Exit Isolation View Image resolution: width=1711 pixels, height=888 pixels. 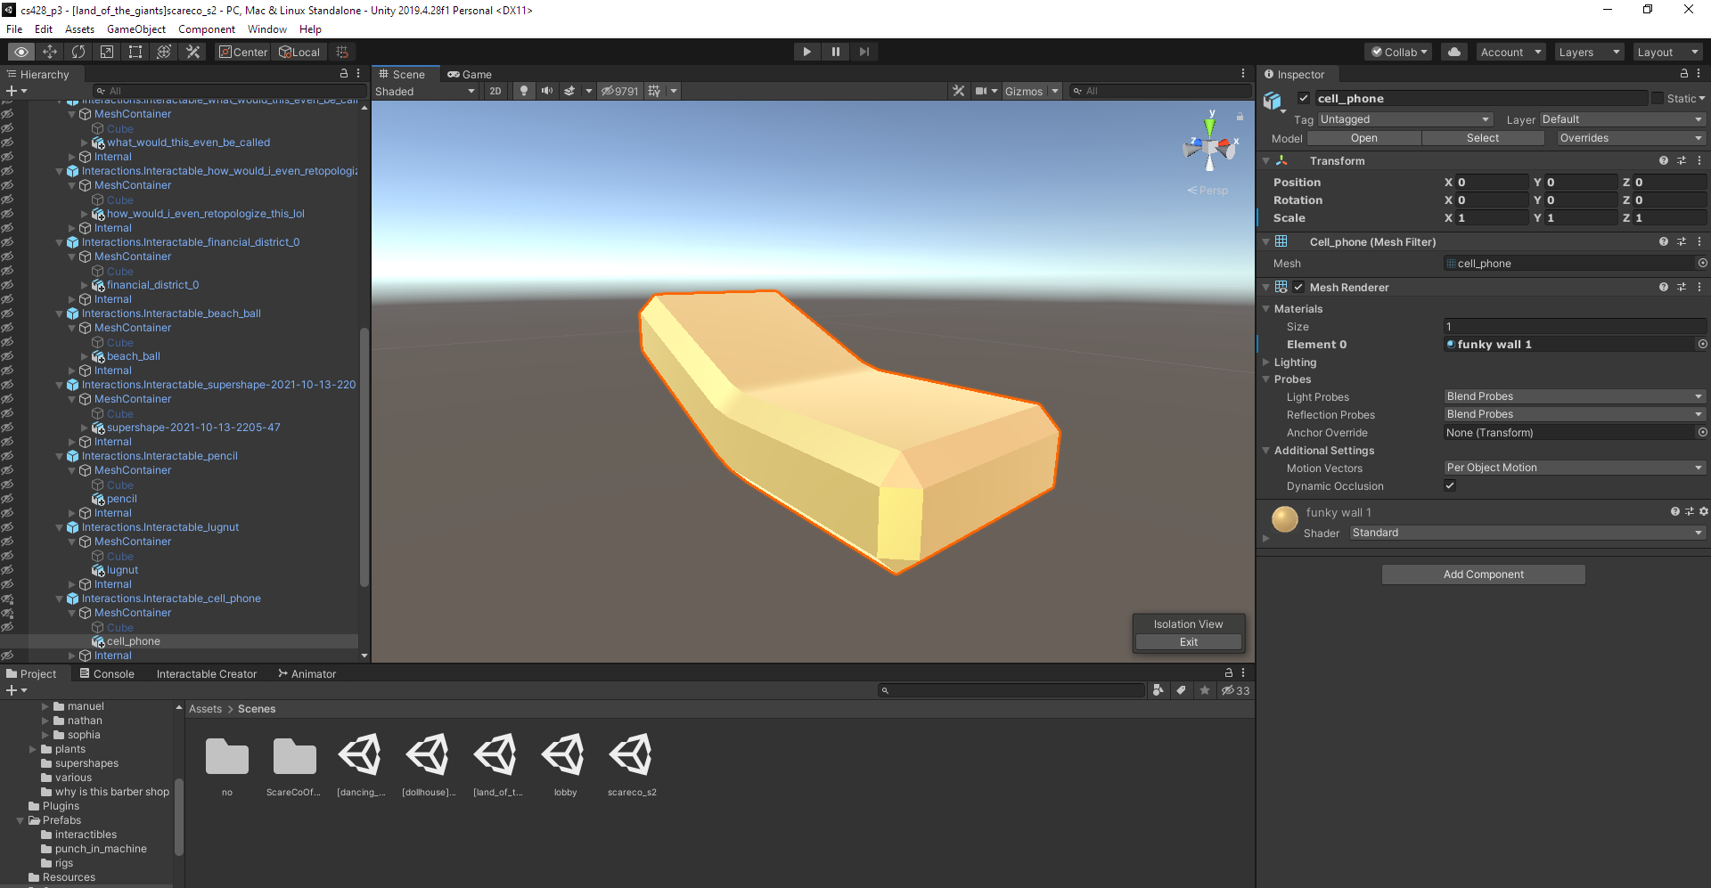pyautogui.click(x=1189, y=642)
